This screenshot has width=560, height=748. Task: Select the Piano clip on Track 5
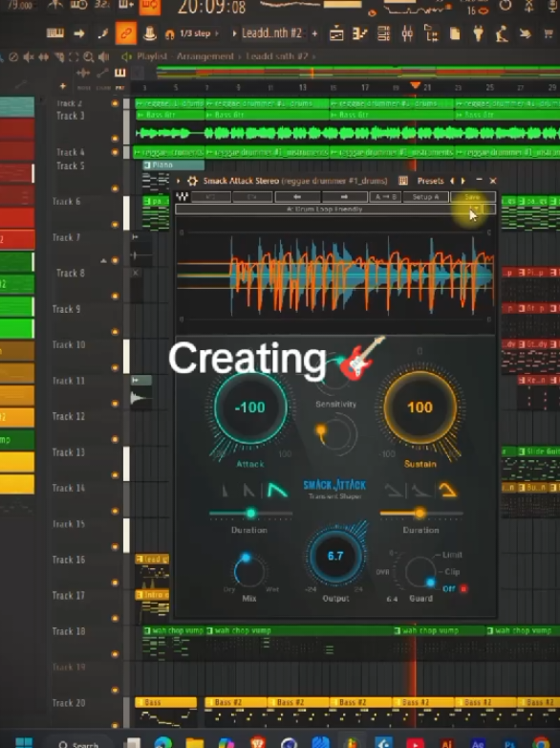[x=174, y=165]
